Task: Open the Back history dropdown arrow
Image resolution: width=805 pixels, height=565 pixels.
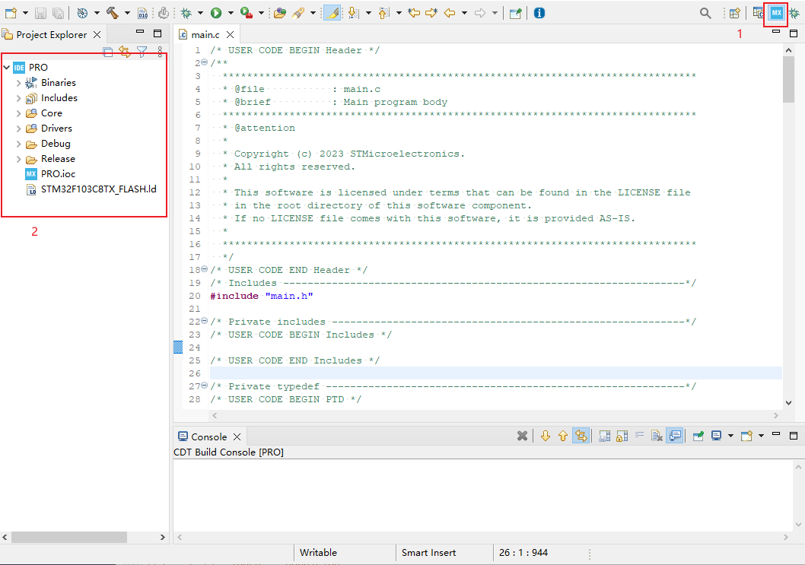Action: tap(464, 13)
